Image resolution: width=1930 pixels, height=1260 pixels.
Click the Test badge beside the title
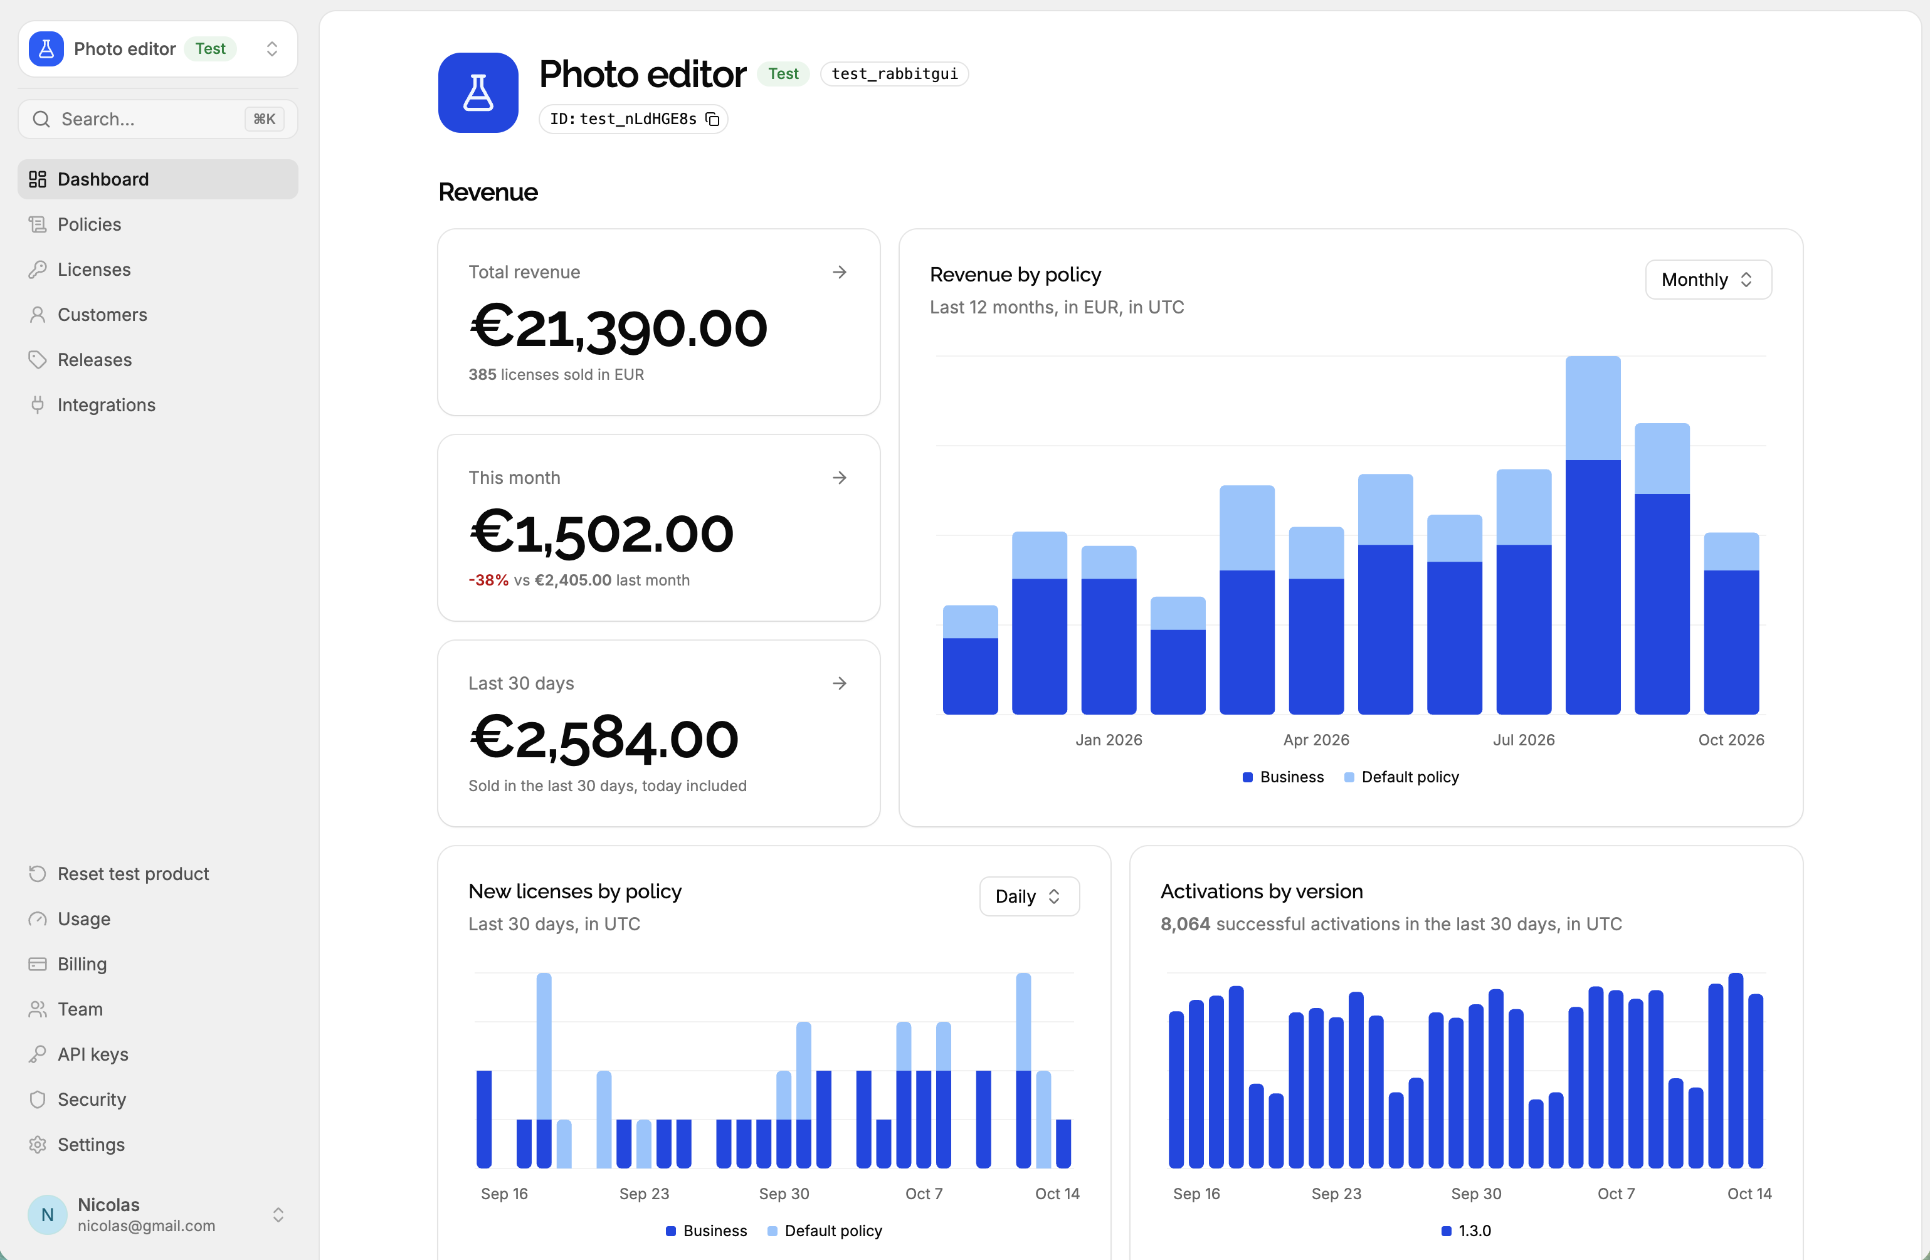point(783,74)
